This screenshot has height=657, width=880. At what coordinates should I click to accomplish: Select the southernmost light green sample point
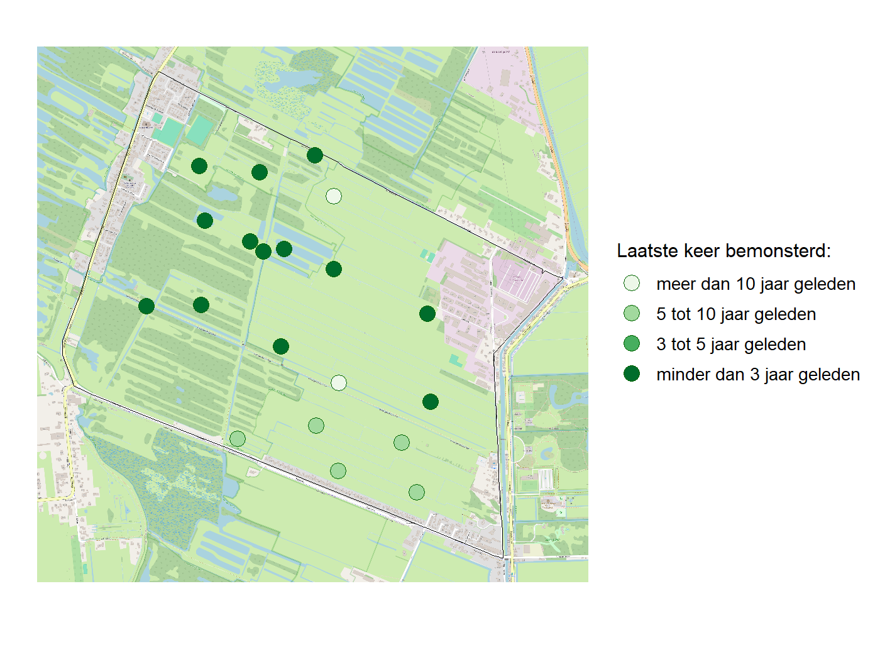tap(417, 492)
